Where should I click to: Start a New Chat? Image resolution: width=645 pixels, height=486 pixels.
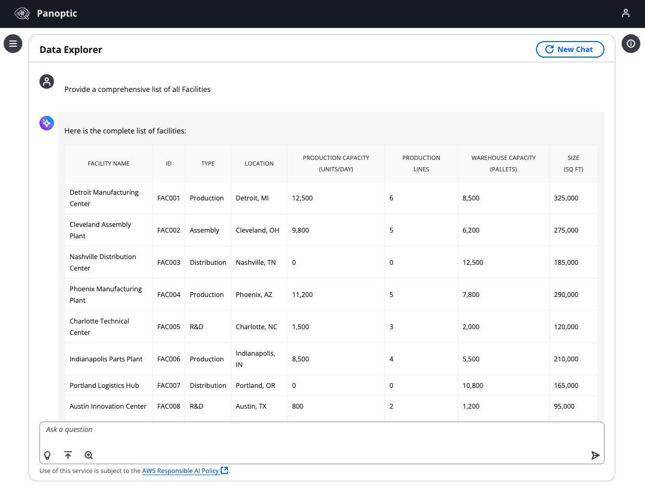(570, 49)
